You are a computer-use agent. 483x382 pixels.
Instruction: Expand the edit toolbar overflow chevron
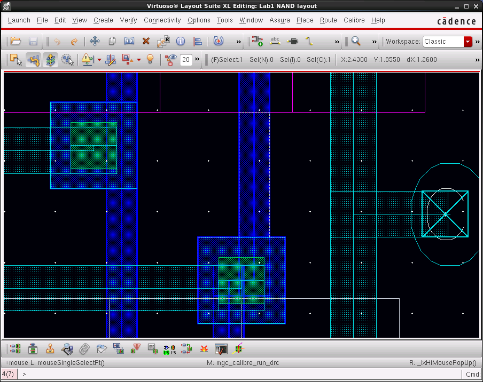click(238, 42)
